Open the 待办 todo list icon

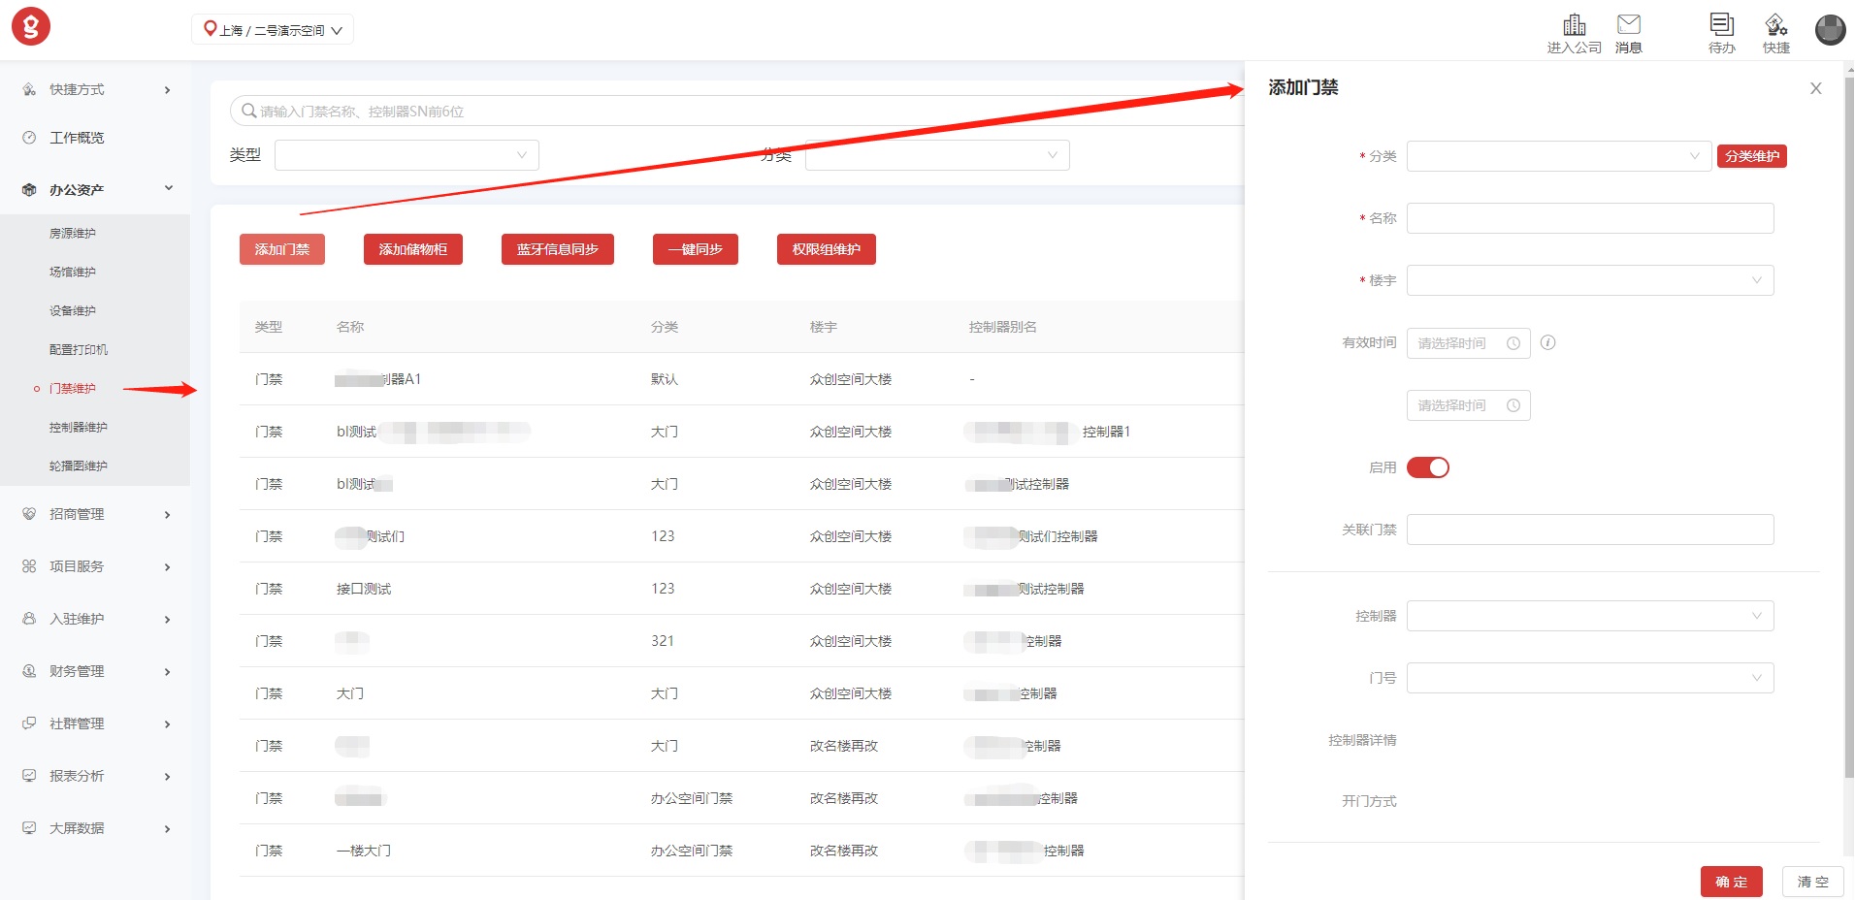[x=1721, y=25]
